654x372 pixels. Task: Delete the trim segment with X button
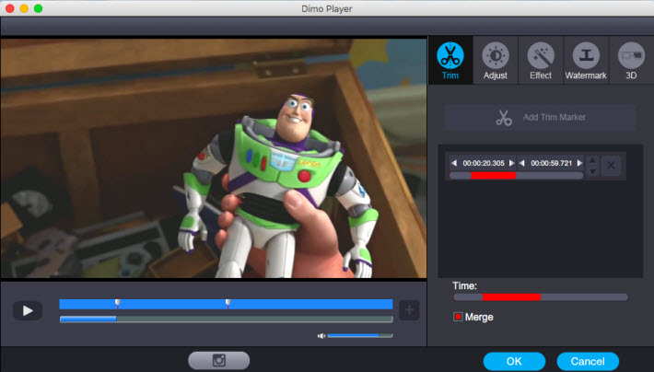tap(611, 165)
